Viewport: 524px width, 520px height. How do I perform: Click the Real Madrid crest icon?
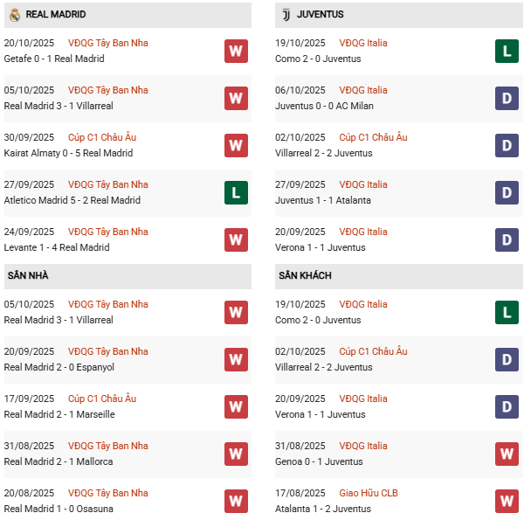[x=14, y=15]
